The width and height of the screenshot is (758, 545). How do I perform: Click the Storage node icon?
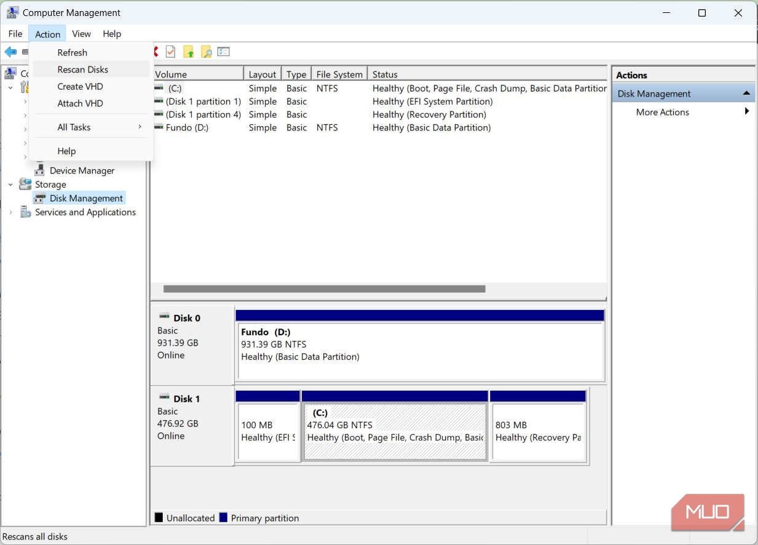25,184
